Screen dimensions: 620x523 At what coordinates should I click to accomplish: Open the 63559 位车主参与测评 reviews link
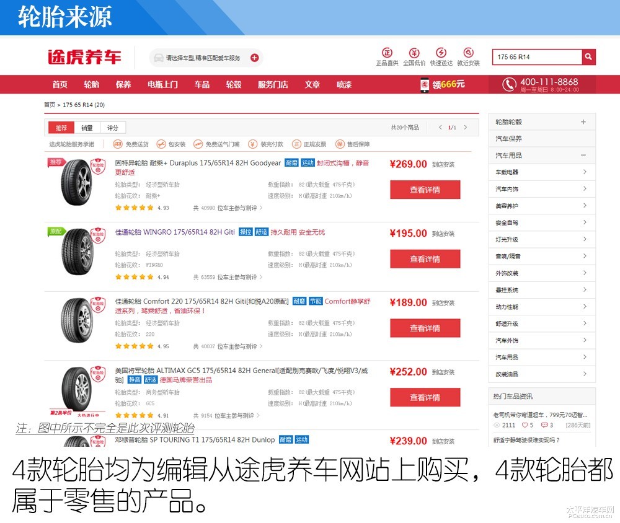(x=228, y=277)
